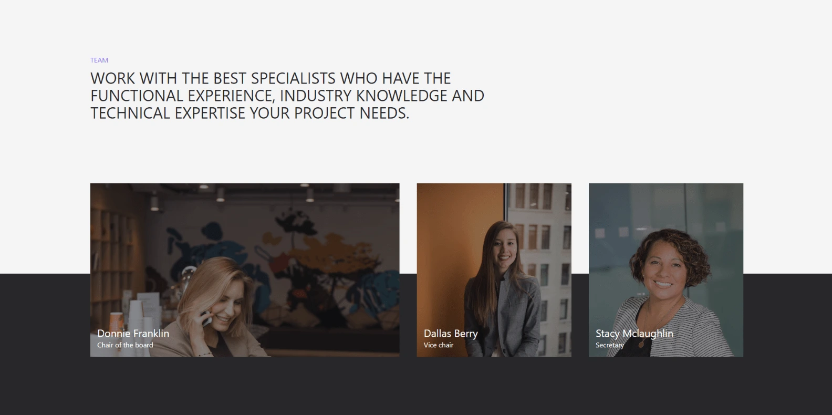832x415 pixels.
Task: Click the Stacy Mclaughlin name text
Action: (x=635, y=334)
